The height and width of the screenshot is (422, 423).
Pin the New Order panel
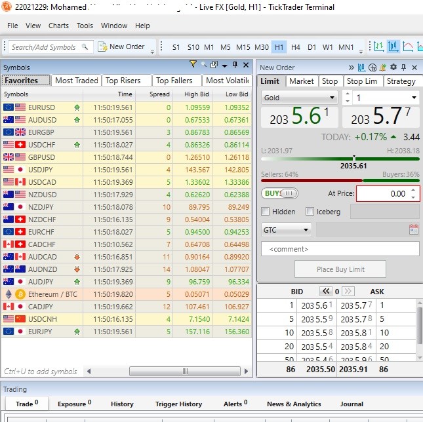[403, 67]
